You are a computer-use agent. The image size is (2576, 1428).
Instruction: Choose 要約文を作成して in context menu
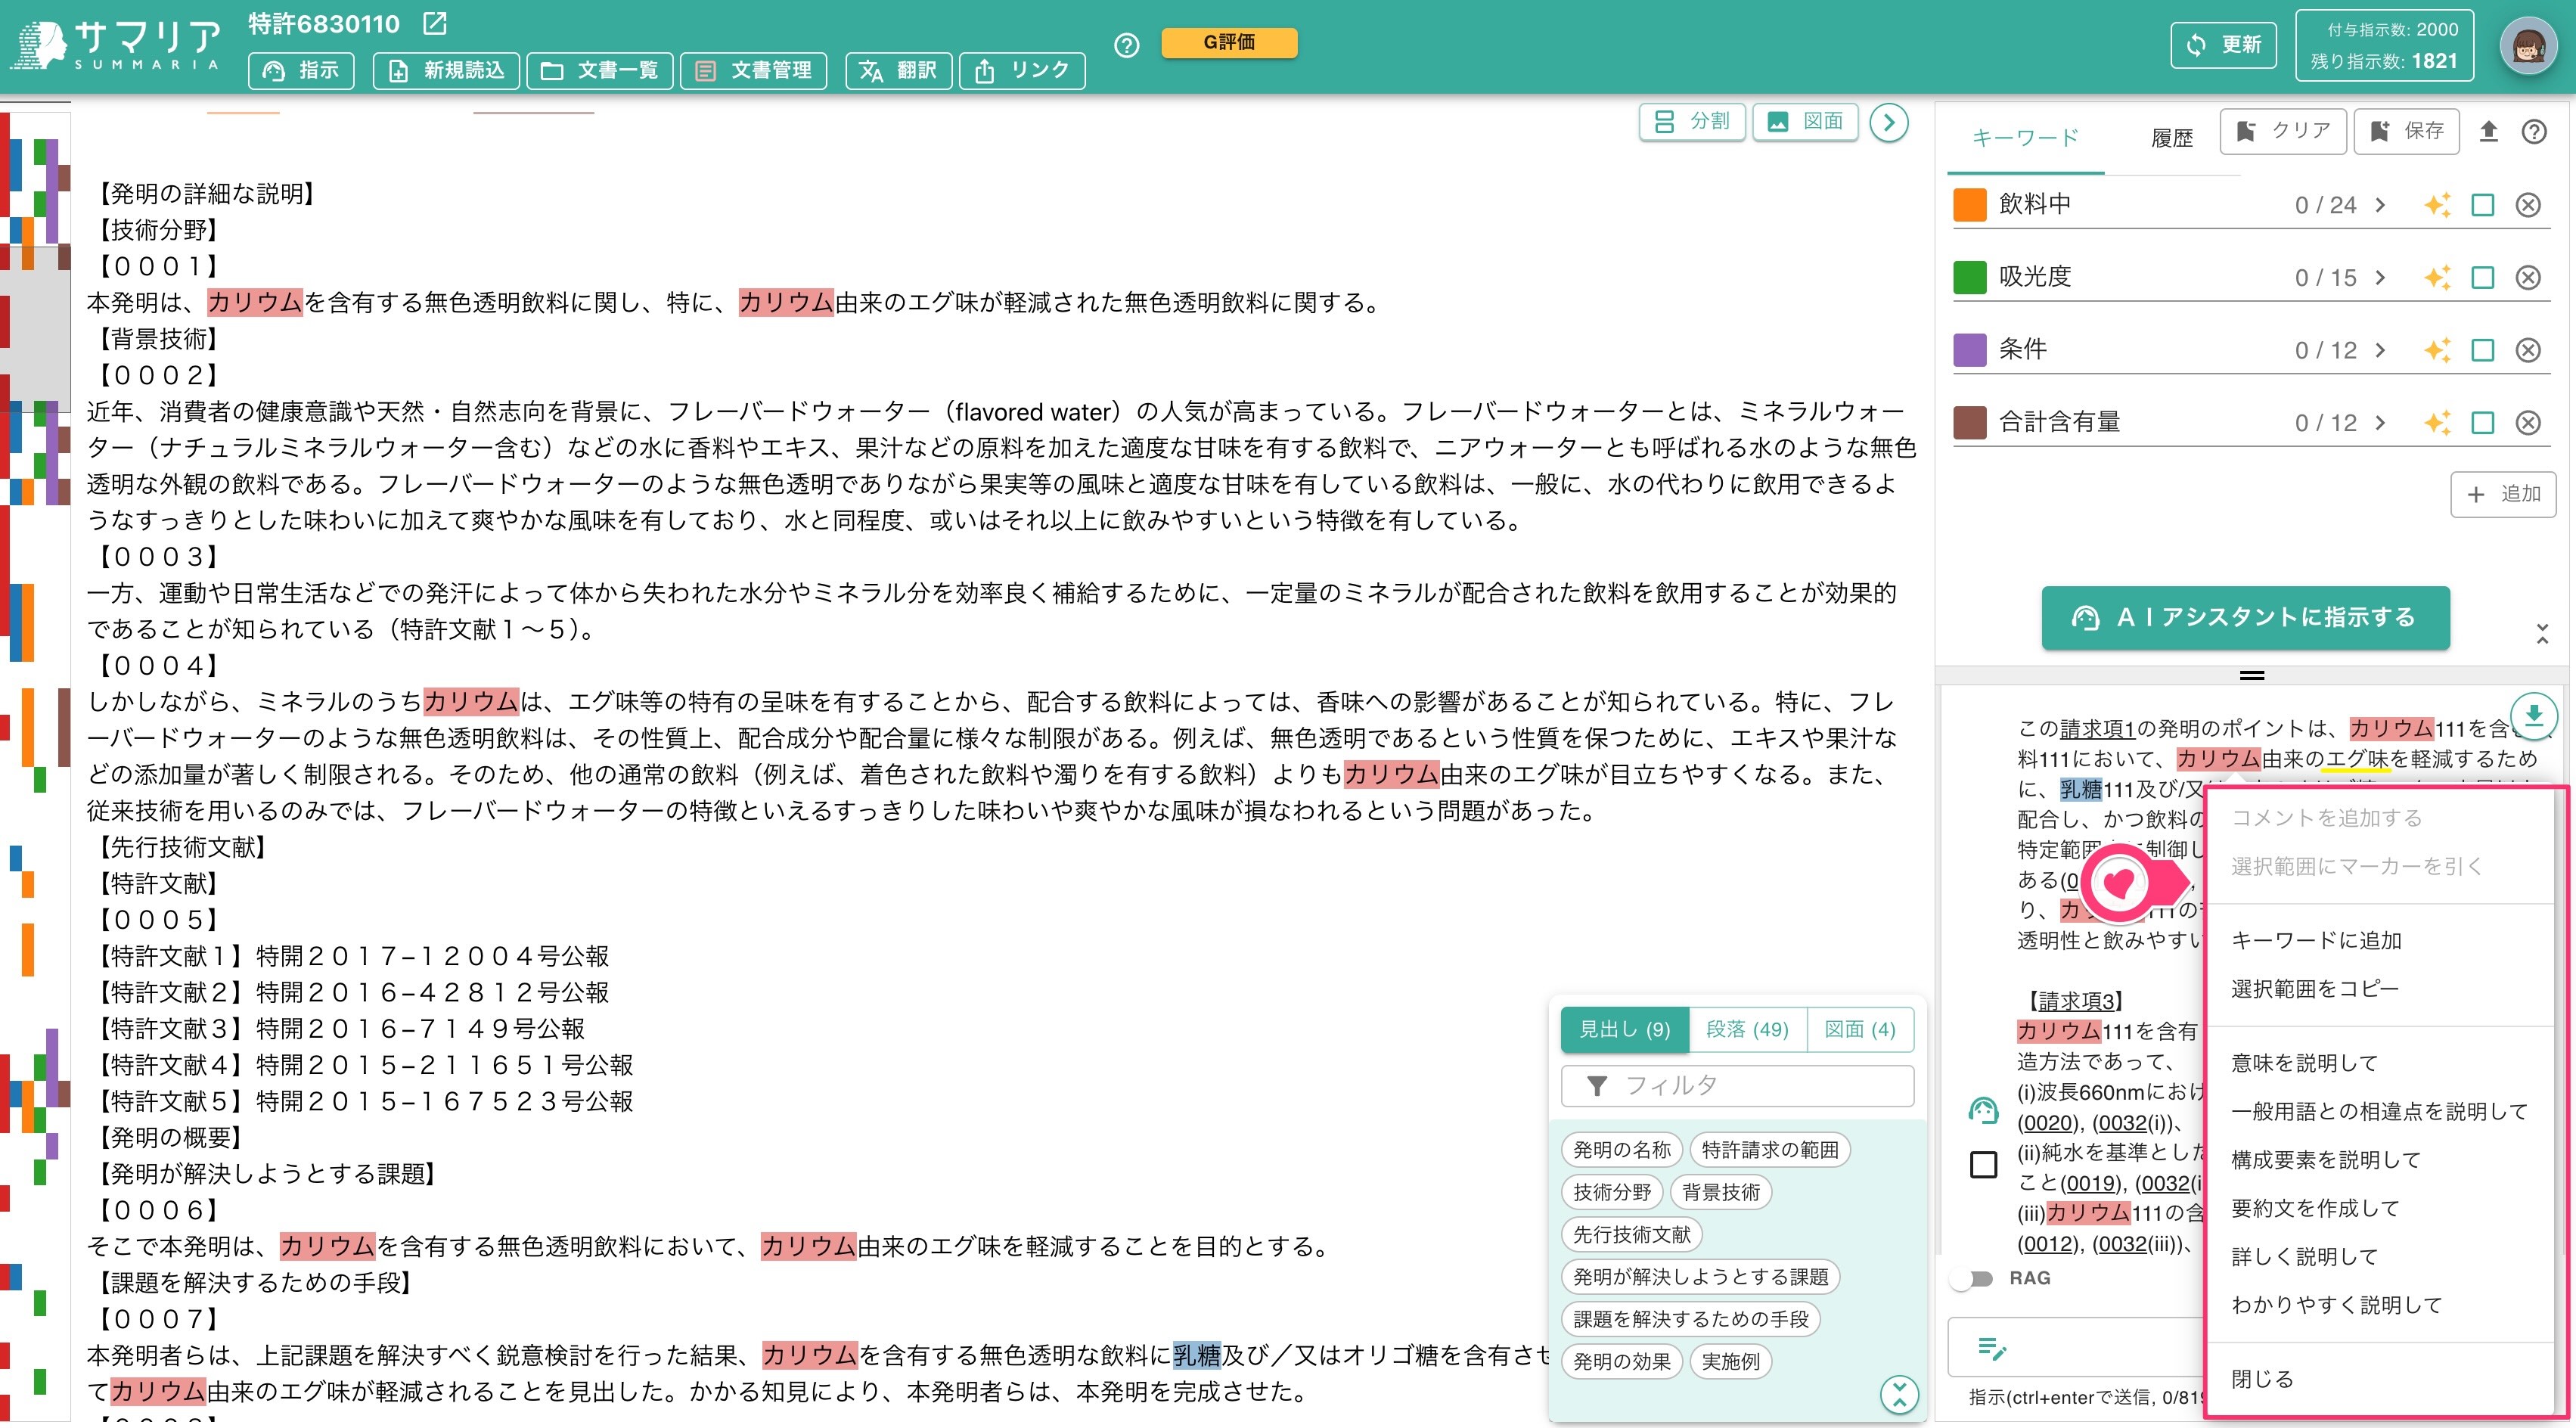tap(2315, 1208)
